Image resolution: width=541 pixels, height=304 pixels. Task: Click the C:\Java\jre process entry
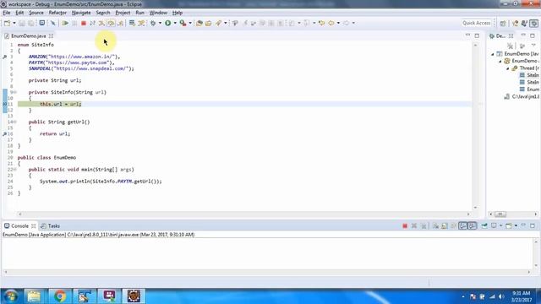coord(522,96)
